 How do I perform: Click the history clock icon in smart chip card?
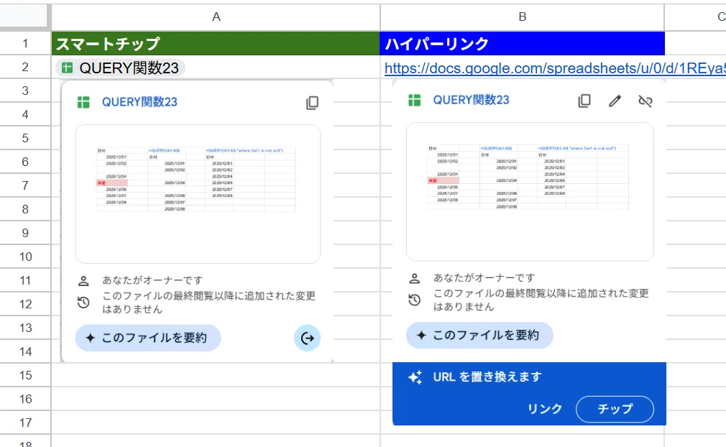coord(83,303)
